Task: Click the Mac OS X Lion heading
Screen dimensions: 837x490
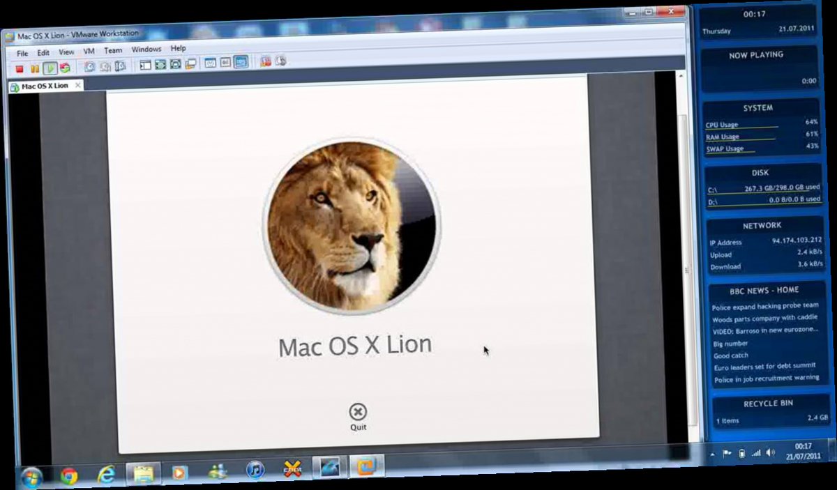Action: tap(355, 345)
